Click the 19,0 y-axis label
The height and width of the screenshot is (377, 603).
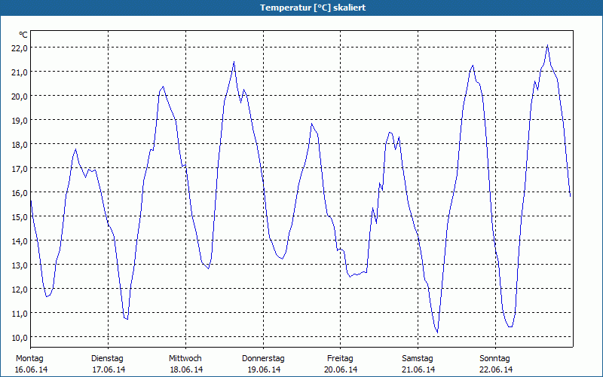(x=20, y=121)
